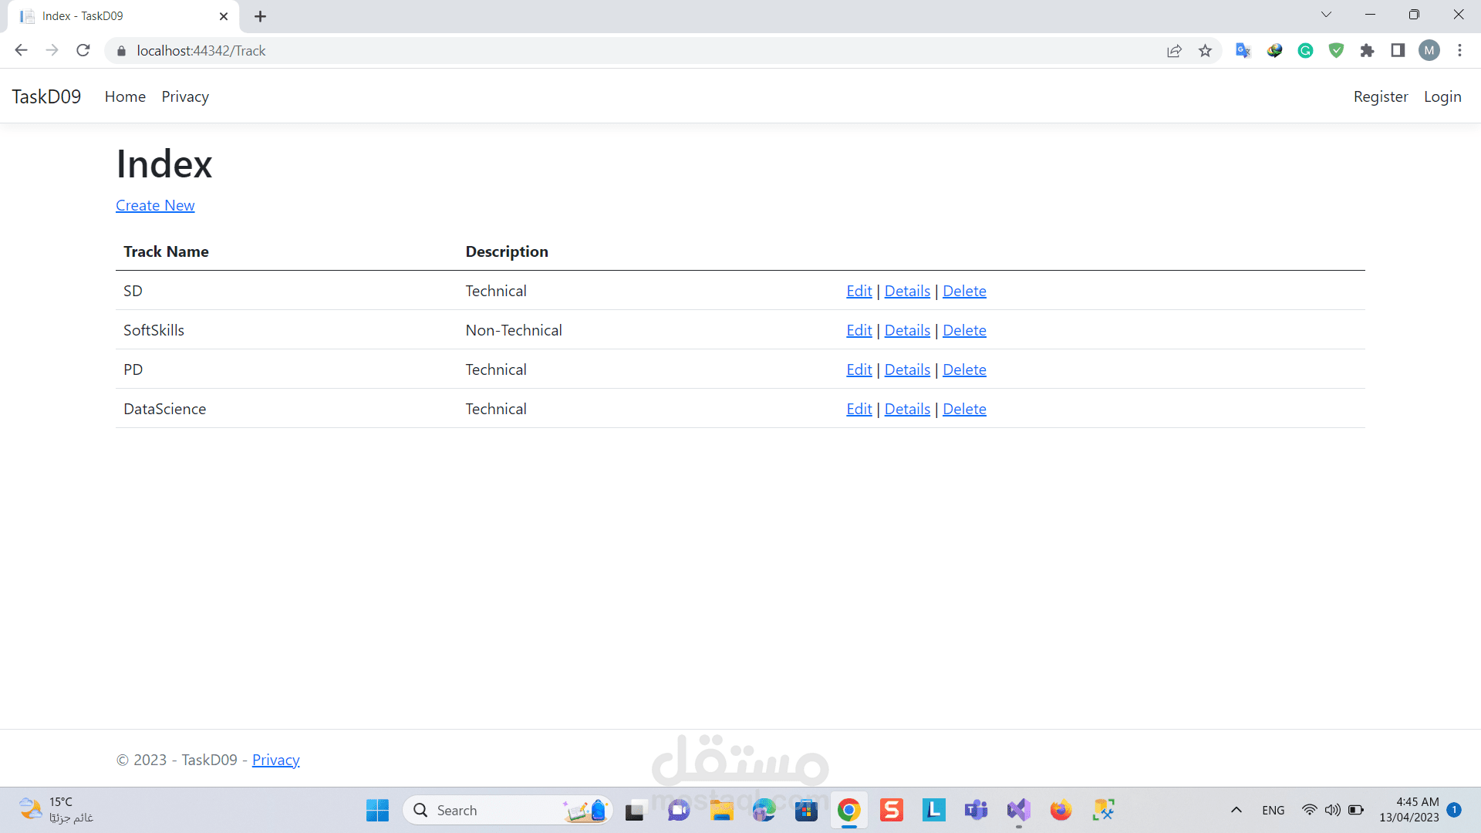
Task: Go back with the browser back arrow
Action: click(21, 51)
